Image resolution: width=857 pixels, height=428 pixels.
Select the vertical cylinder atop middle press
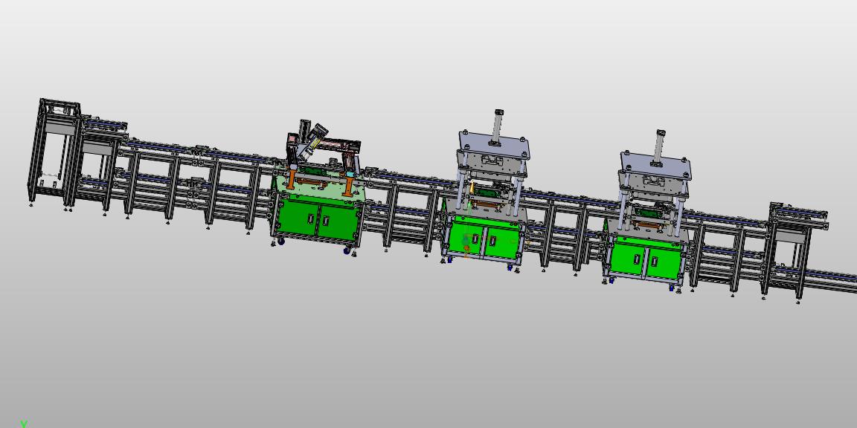coord(498,126)
